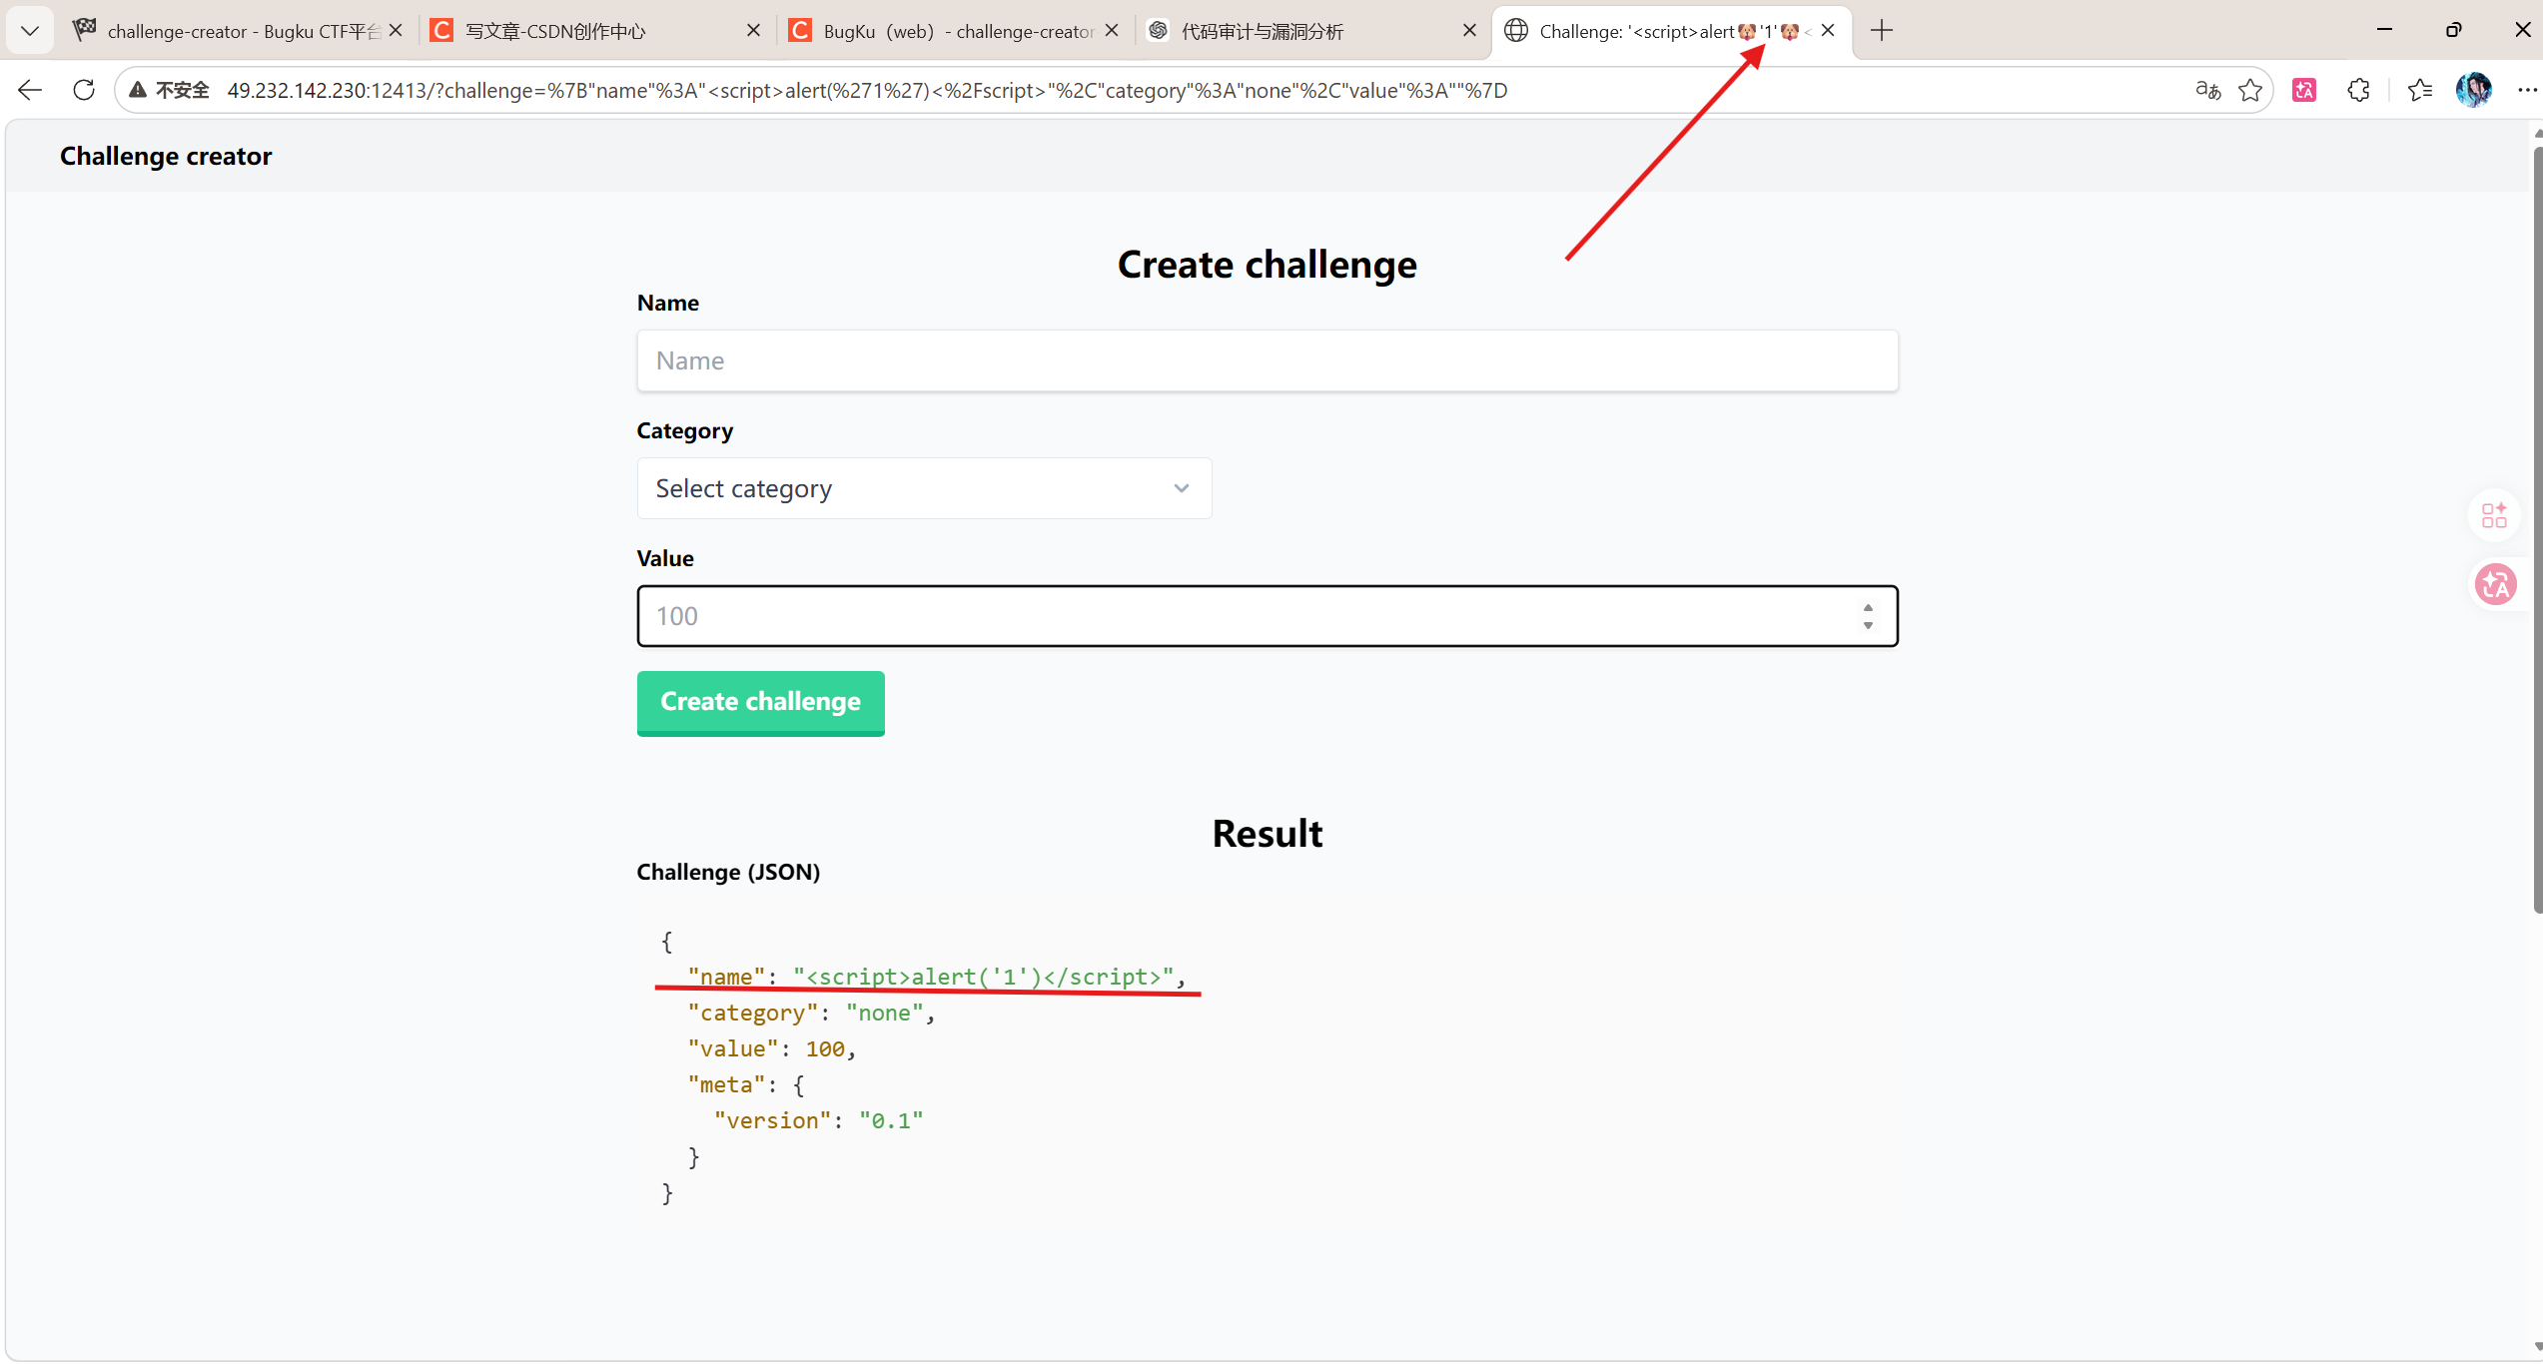2543x1364 pixels.
Task: Close the 写文章-CSDN创作中心 tab
Action: (x=753, y=31)
